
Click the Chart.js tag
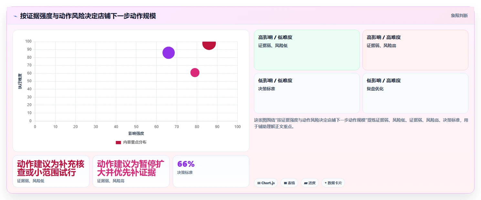click(x=266, y=183)
